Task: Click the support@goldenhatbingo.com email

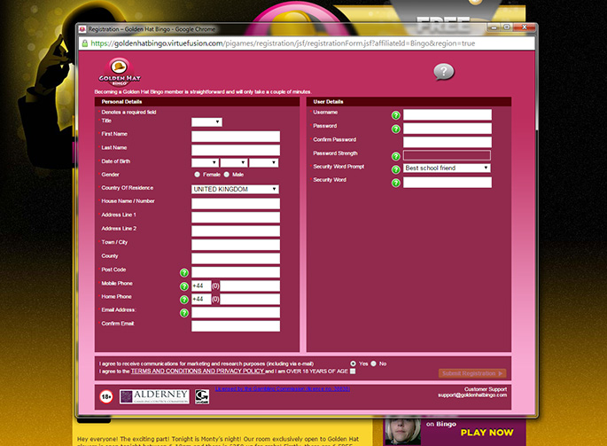Action: pyautogui.click(x=472, y=395)
